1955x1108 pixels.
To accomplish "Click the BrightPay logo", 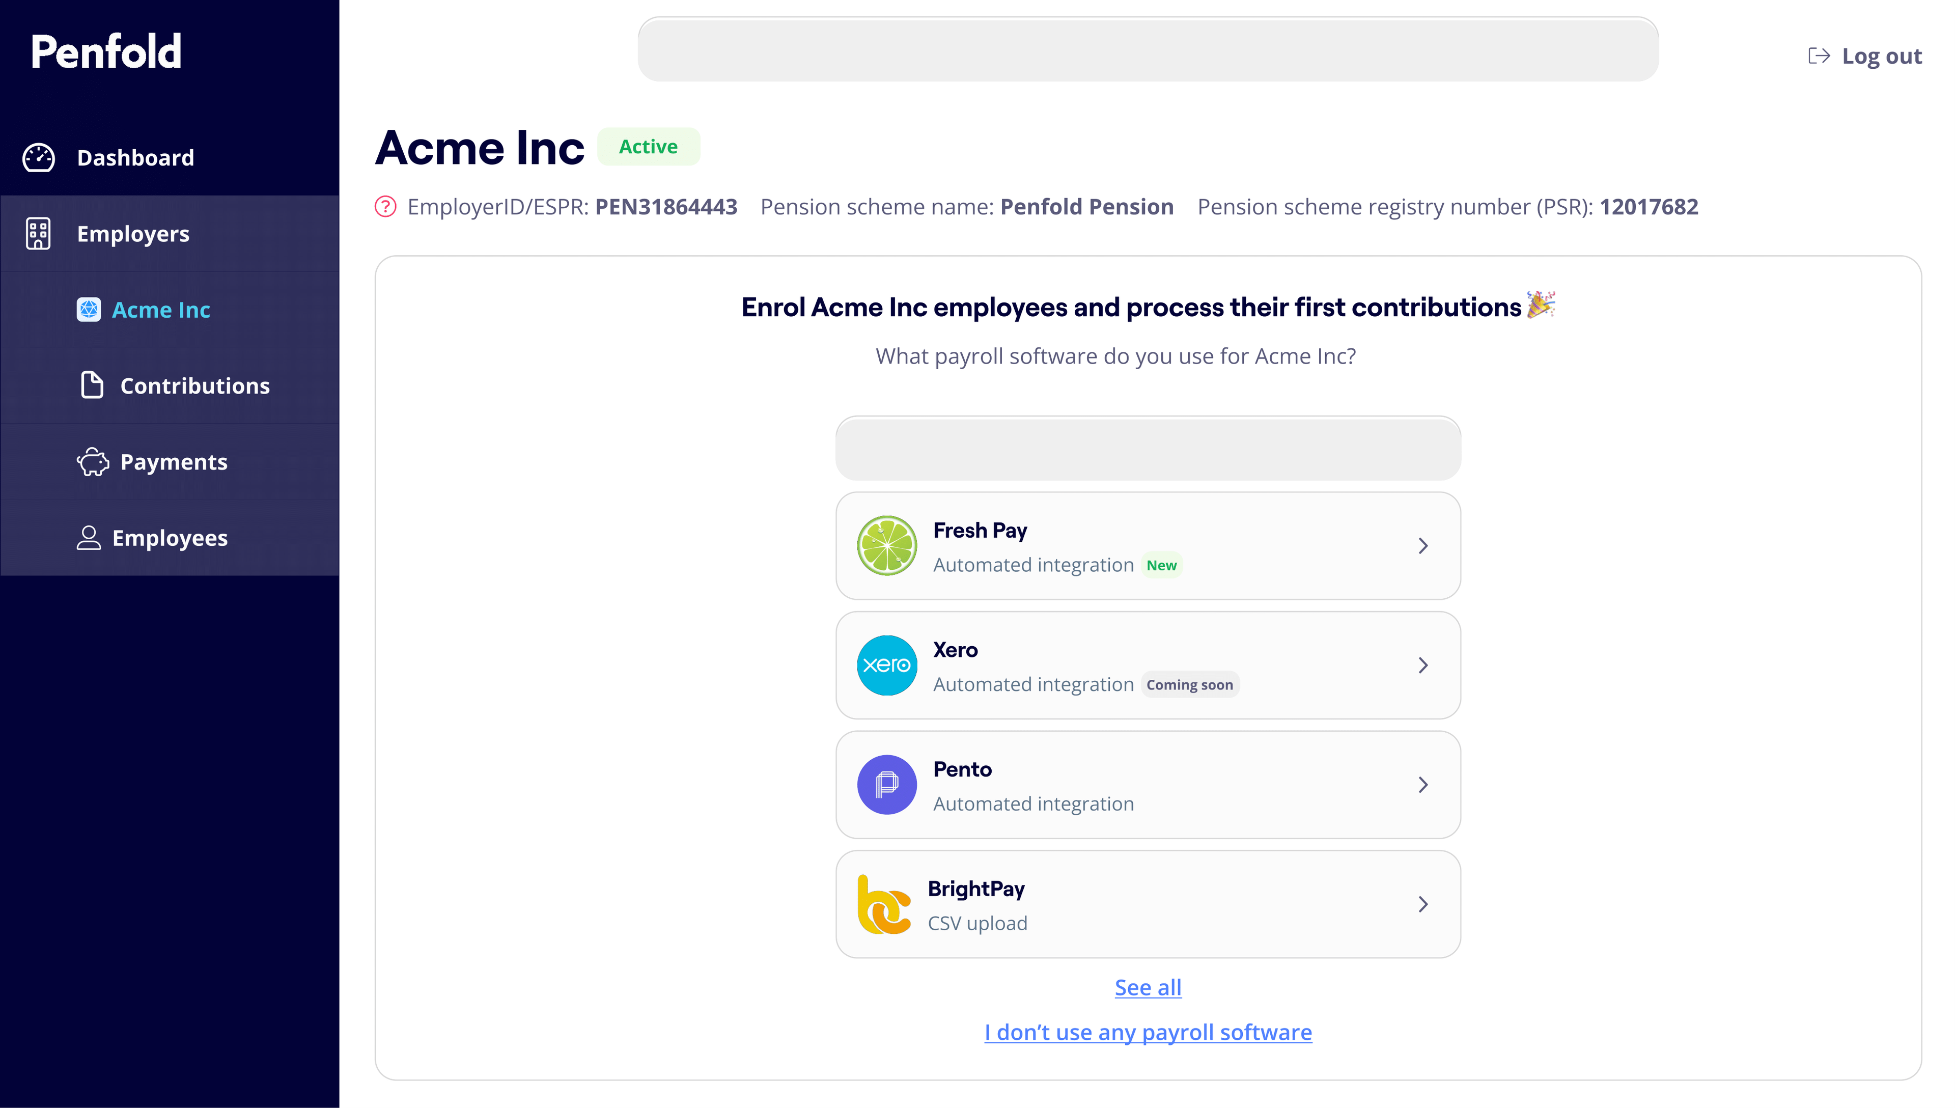I will tap(884, 904).
